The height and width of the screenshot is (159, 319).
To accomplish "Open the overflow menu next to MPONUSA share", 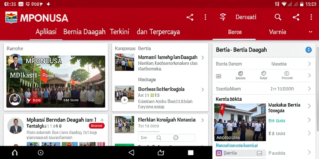I will (x=205, y=17).
